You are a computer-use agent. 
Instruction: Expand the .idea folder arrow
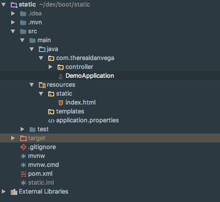click(x=13, y=14)
